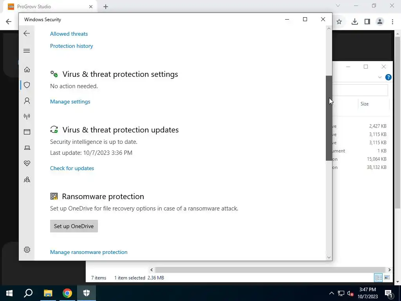
Task: Click File Explorer horizontal scrollbar right arrow
Action: (x=389, y=270)
